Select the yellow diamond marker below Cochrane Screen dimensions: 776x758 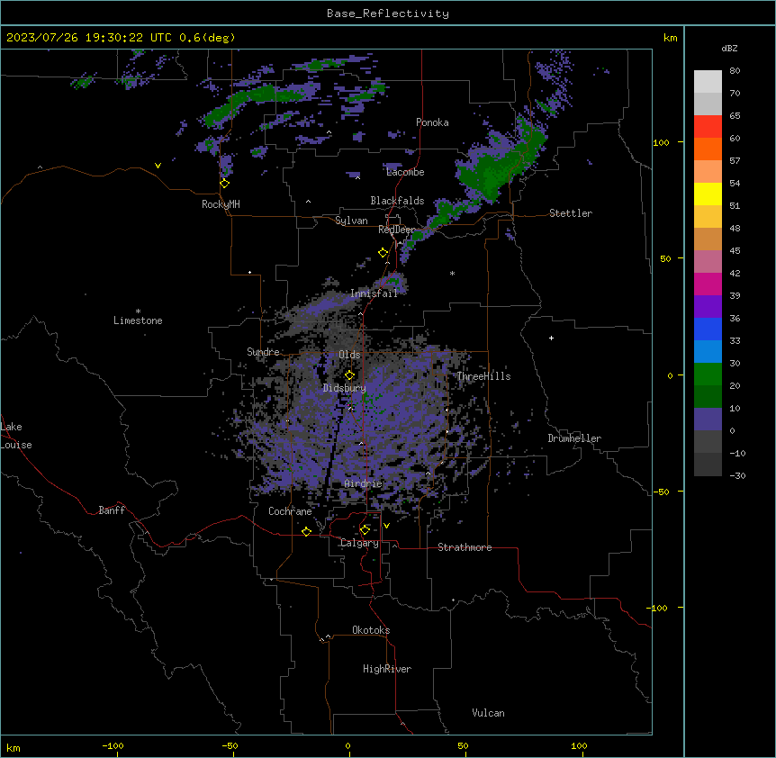tap(306, 532)
